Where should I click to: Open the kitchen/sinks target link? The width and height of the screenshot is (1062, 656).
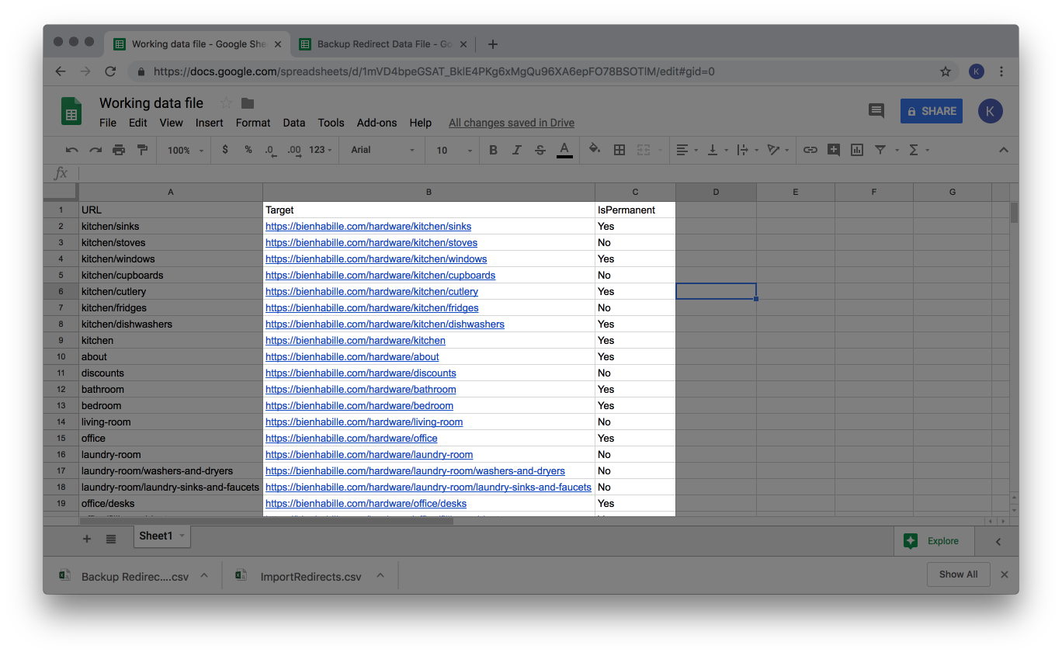368,227
